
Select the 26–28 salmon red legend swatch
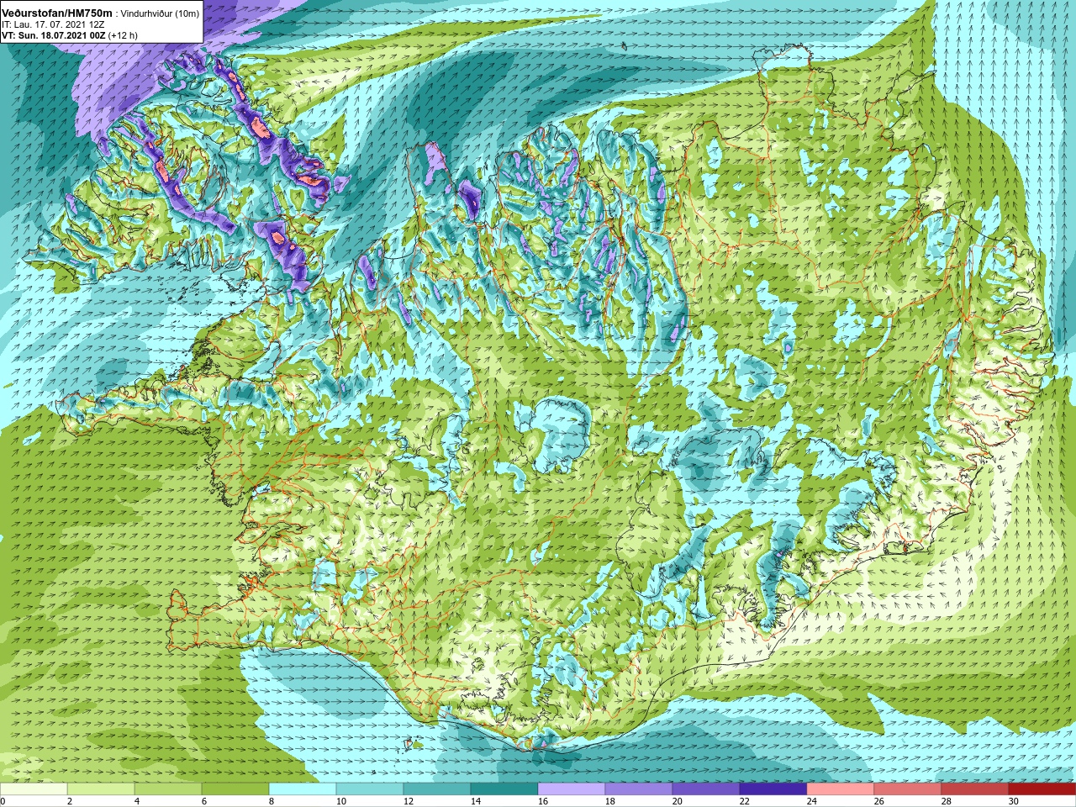(x=908, y=789)
